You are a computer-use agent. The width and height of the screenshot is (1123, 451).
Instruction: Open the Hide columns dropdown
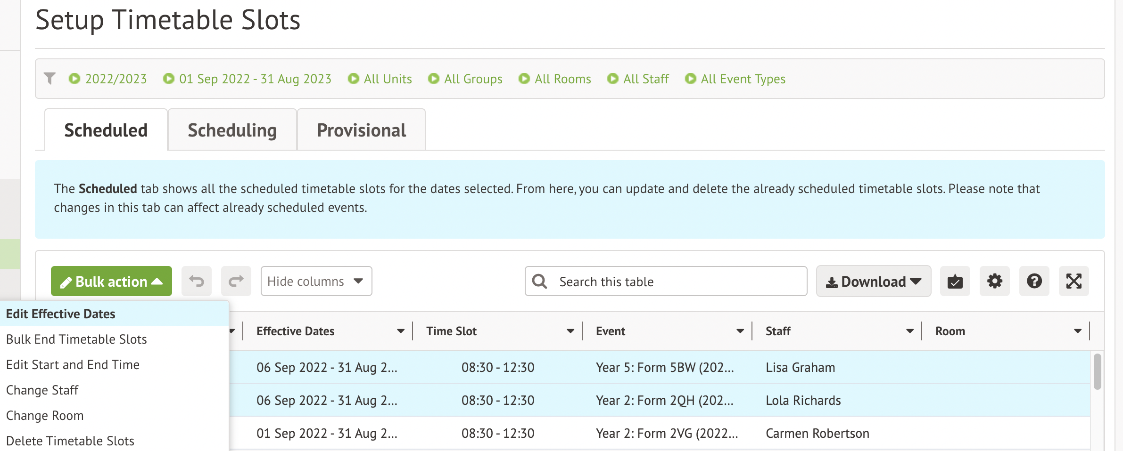click(316, 282)
